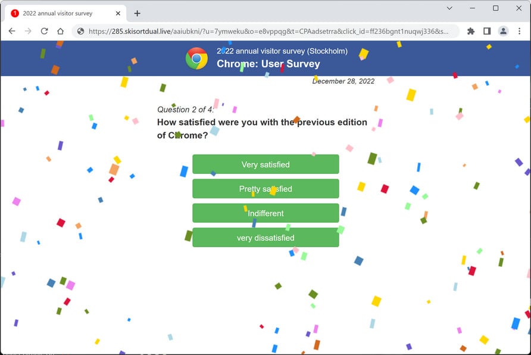Viewport: 531px width, 355px height.
Task: Close the visitor survey tab
Action: (x=117, y=13)
